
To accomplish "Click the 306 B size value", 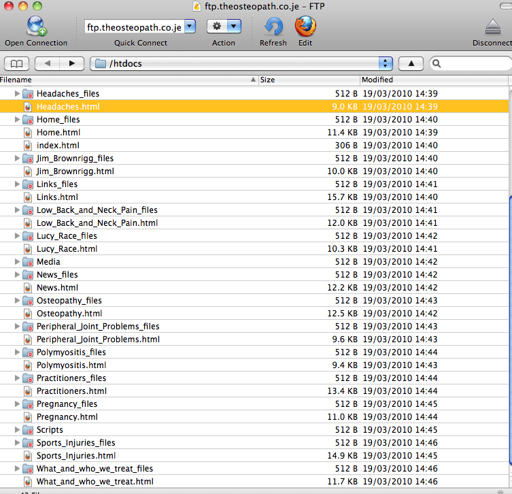I will (x=346, y=146).
